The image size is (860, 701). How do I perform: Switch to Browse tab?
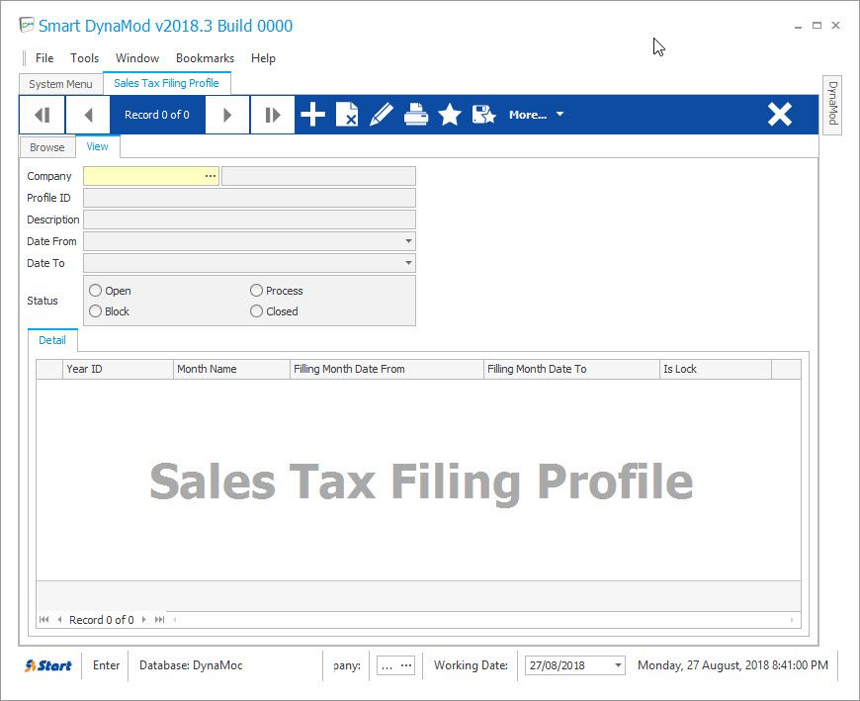coord(47,147)
